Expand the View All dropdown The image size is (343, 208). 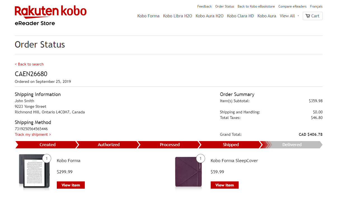pos(289,16)
